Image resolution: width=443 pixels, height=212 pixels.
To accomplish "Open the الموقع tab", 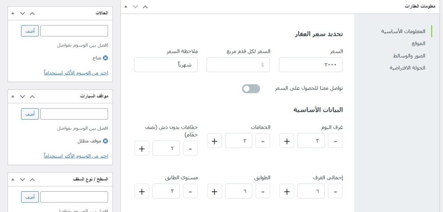I will pyautogui.click(x=418, y=44).
